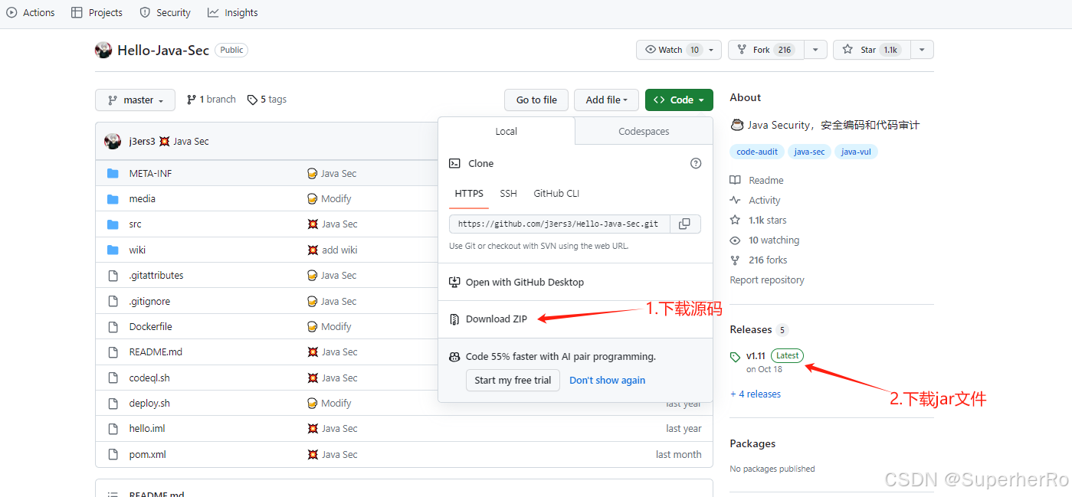
Task: Select the GitHub CLI clone option
Action: [556, 194]
